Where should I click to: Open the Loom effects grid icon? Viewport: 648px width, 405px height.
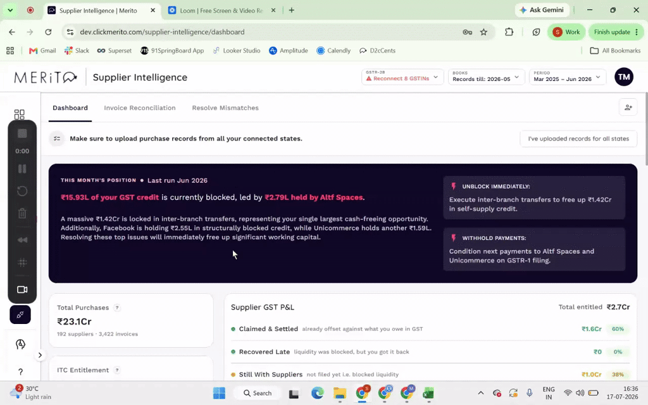22,262
